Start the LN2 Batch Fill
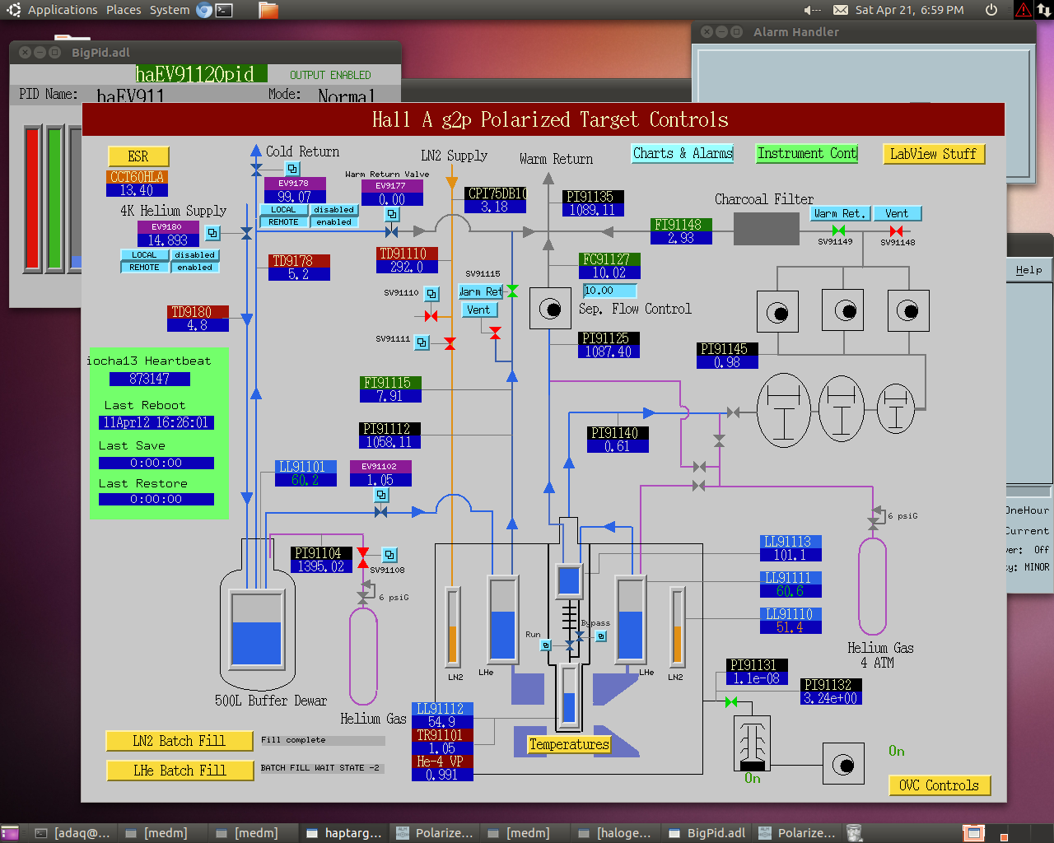This screenshot has height=843, width=1054. (180, 741)
